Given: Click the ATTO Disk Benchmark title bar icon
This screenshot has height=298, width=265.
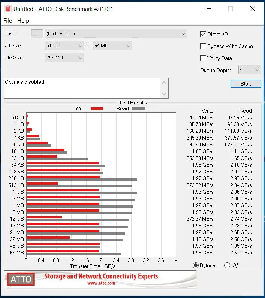Looking at the screenshot, I should point(7,9).
